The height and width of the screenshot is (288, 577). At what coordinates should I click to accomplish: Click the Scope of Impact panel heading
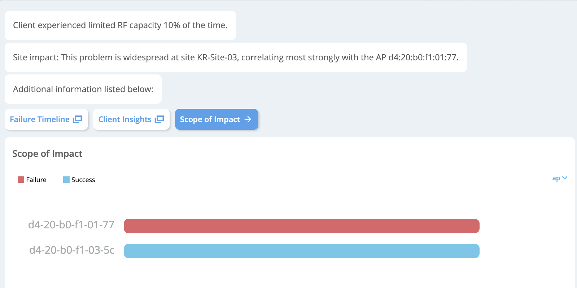47,154
